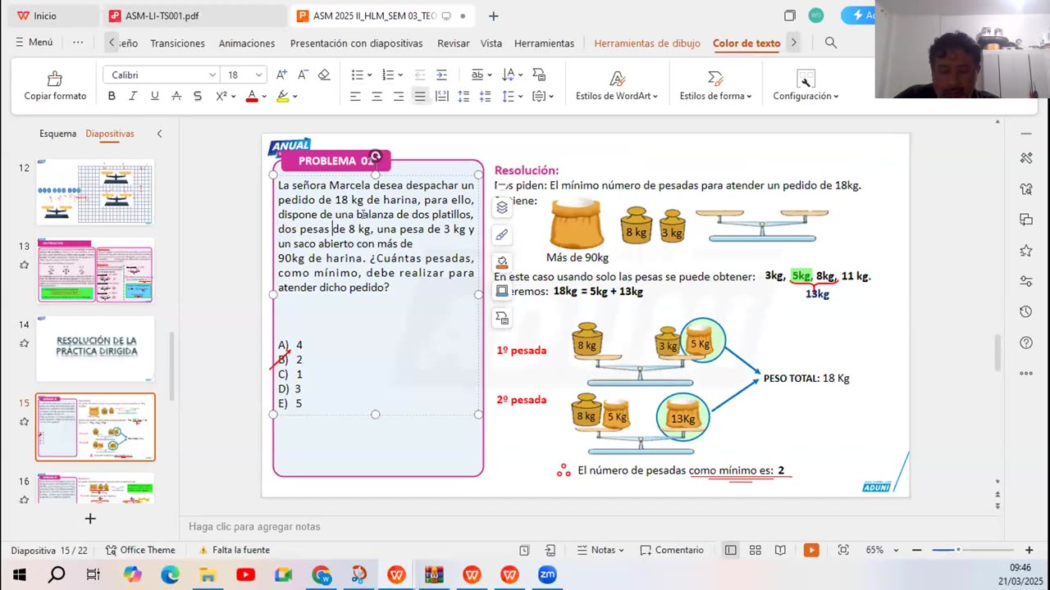Switch to the Transiciones tab
The image size is (1050, 590).
click(x=177, y=43)
